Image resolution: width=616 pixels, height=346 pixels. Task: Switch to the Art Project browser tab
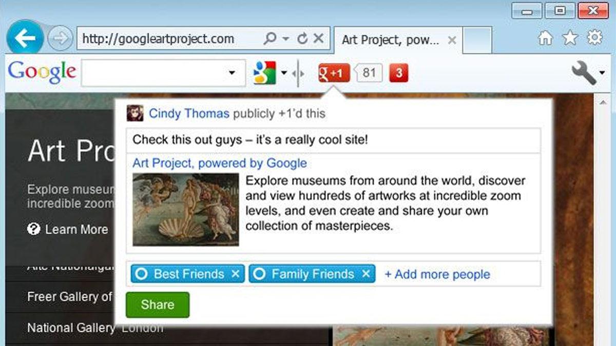pos(390,40)
